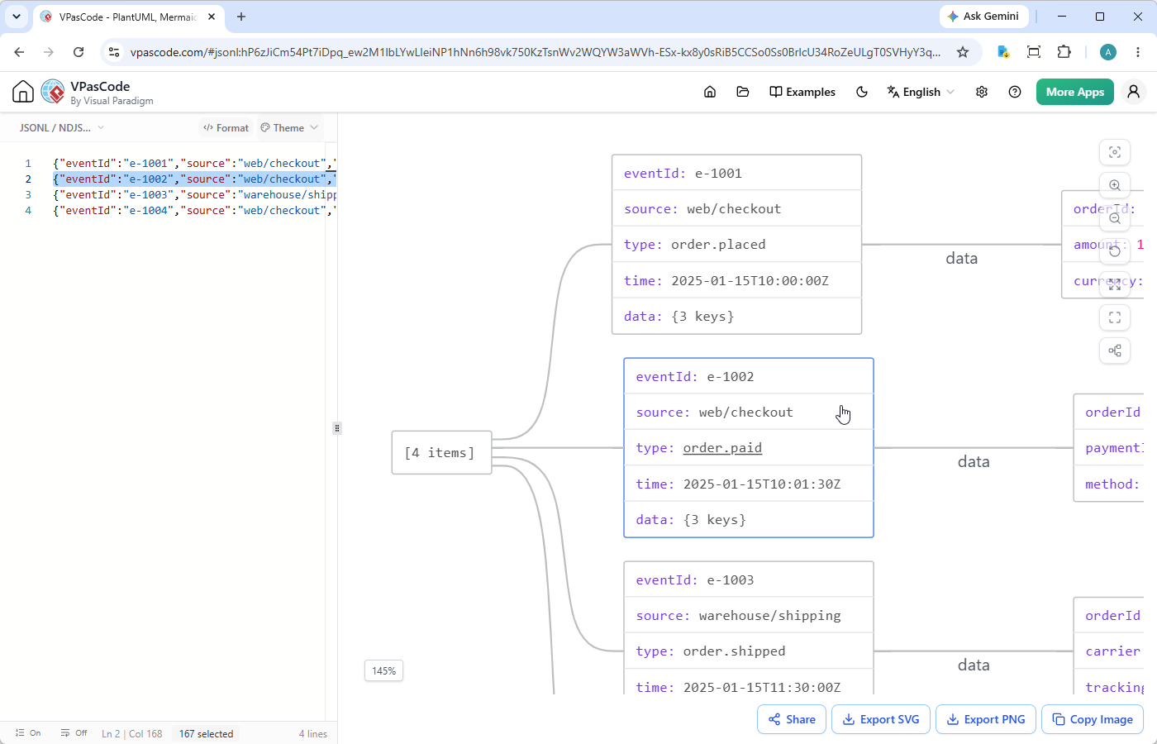Image resolution: width=1157 pixels, height=744 pixels.
Task: Open a new browser tab
Action: (x=241, y=17)
